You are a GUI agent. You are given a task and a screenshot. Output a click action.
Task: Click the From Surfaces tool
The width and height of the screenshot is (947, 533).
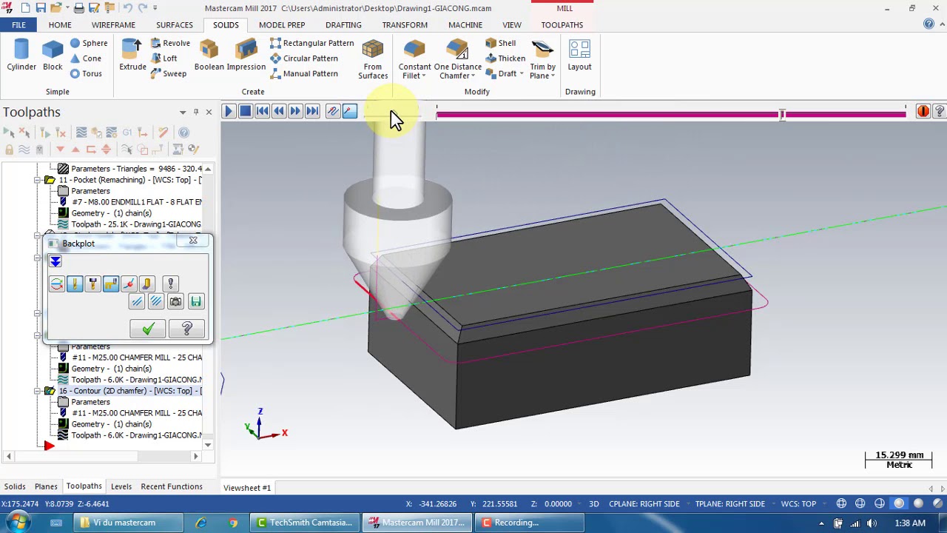click(x=373, y=59)
